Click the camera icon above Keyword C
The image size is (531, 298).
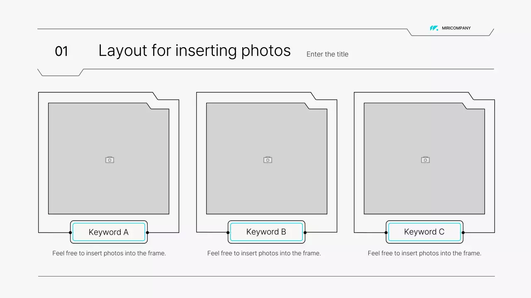425,160
